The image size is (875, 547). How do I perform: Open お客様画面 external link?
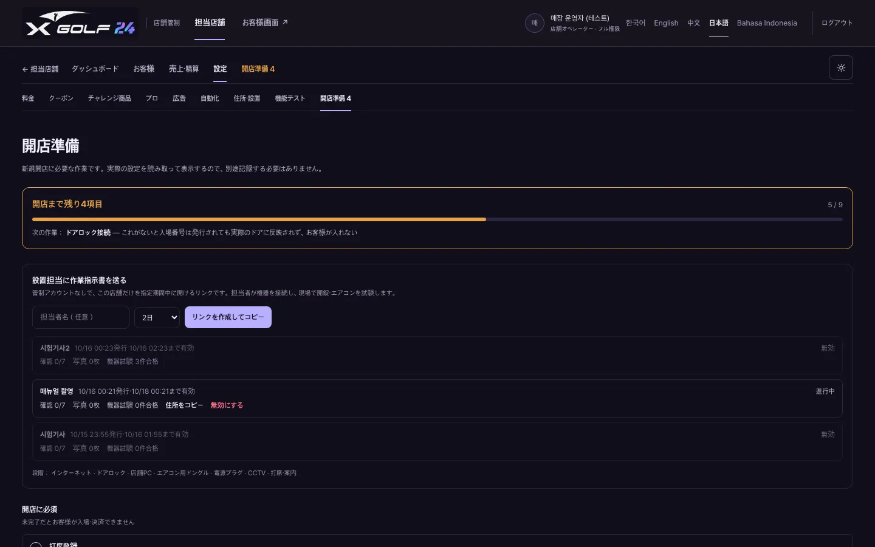click(x=265, y=23)
